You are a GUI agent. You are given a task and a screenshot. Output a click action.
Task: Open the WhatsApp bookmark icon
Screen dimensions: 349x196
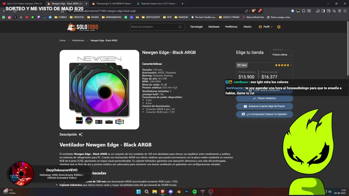tap(4, 17)
